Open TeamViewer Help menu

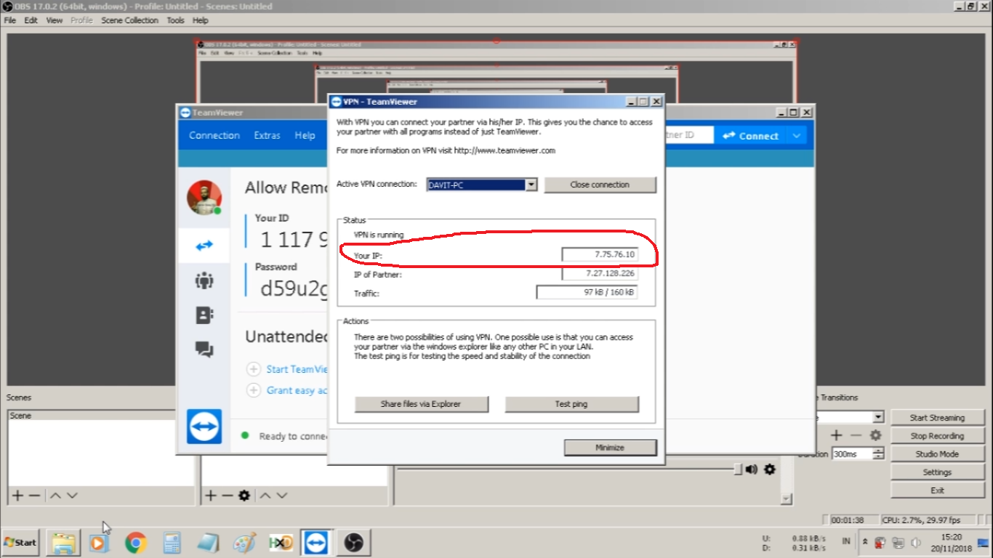click(x=305, y=135)
